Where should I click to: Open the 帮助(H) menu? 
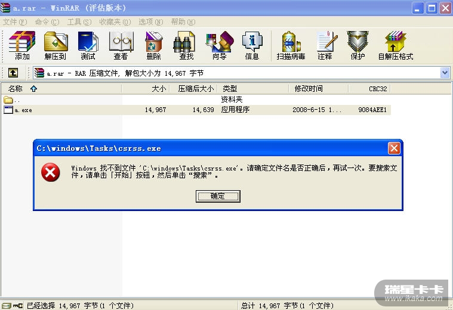point(183,22)
